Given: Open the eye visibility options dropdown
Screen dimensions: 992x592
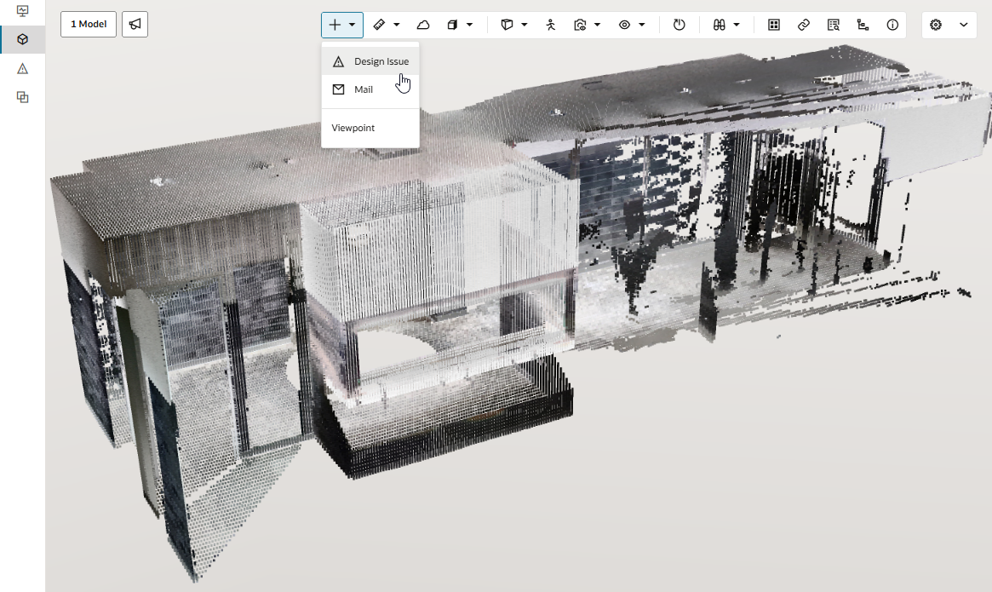Looking at the screenshot, I should pyautogui.click(x=641, y=25).
